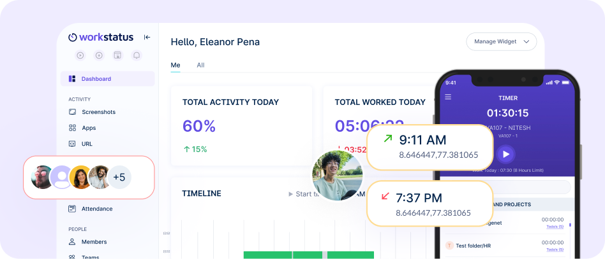605x259 pixels.
Task: Click the TIMELINE heading
Action: pos(202,193)
